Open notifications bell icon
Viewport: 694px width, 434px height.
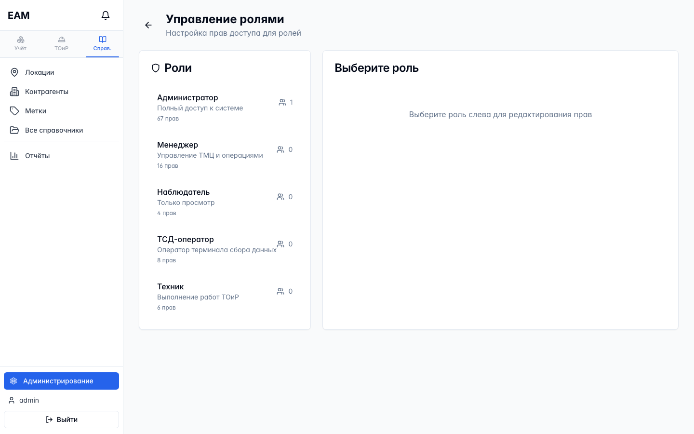pyautogui.click(x=106, y=15)
